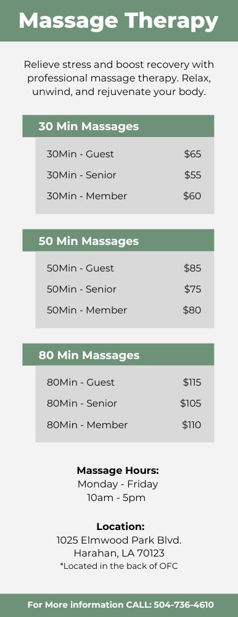238x617 pixels.
Task: Select the 50 Min Massages header
Action: point(118,241)
